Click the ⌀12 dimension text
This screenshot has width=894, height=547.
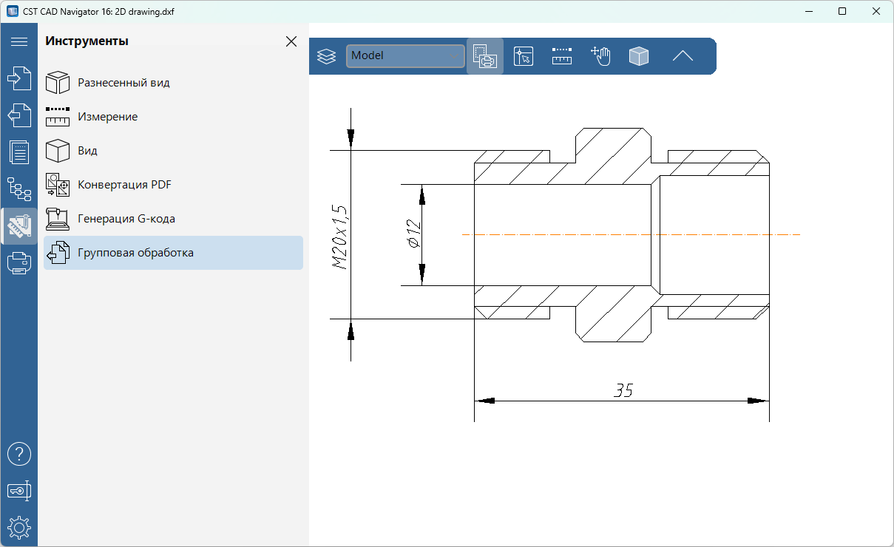coord(414,234)
